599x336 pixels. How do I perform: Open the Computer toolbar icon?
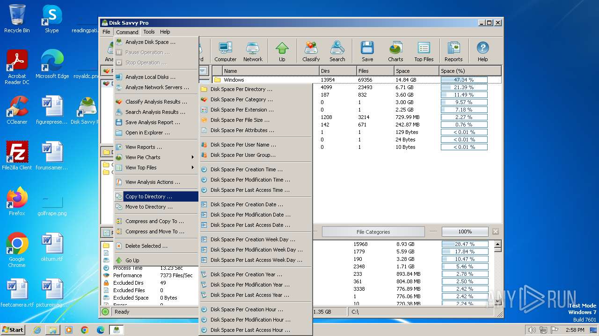click(x=226, y=51)
